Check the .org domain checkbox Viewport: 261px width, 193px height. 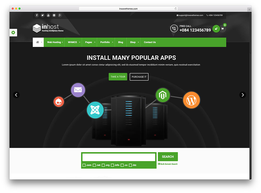pos(103,165)
